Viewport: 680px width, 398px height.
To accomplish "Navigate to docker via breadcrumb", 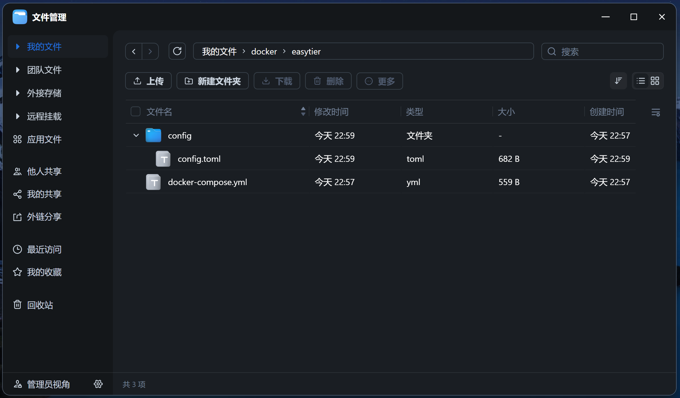I will [264, 51].
